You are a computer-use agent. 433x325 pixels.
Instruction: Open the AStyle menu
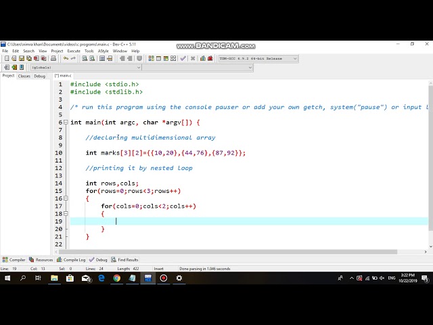(x=104, y=51)
